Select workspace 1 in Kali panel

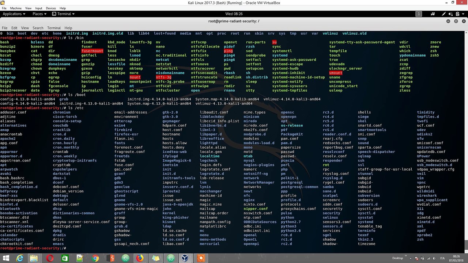pos(418,14)
